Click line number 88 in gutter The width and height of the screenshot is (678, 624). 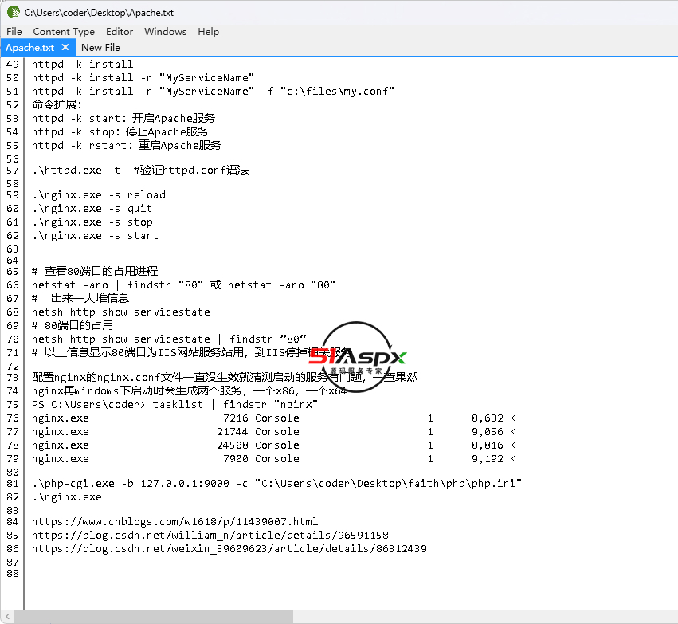[13, 574]
